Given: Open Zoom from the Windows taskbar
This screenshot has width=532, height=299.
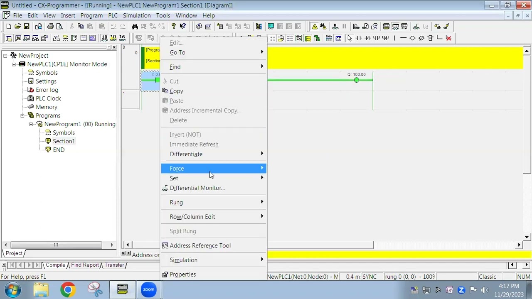Looking at the screenshot, I should (x=148, y=289).
